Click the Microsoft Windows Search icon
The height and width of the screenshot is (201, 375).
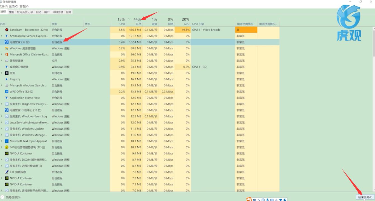coord(7,86)
